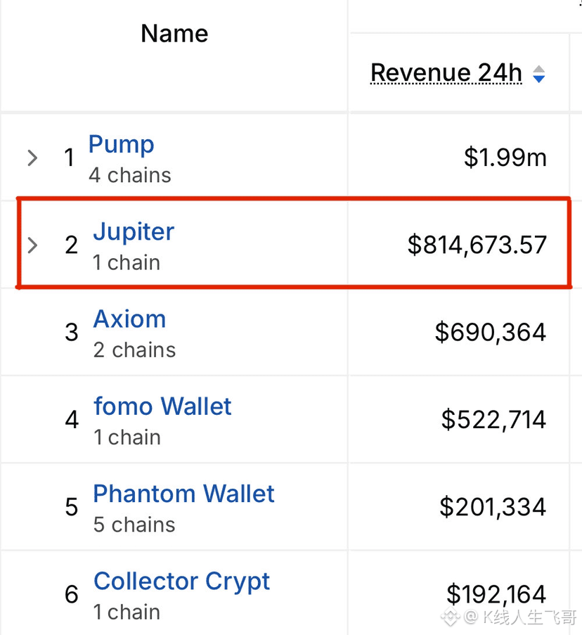Open the Collector Crypt link

click(182, 582)
